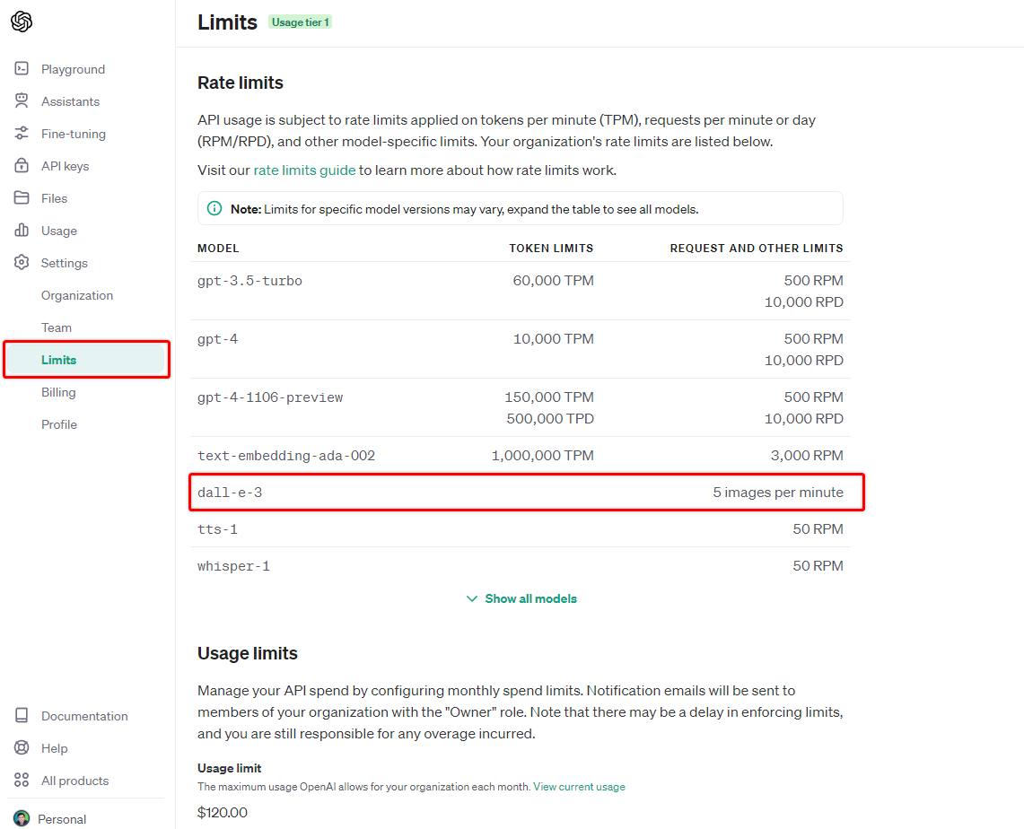Screen dimensions: 1024x829
Task: Click the 10,000 TPM value for gpt-4
Action: pyautogui.click(x=553, y=339)
